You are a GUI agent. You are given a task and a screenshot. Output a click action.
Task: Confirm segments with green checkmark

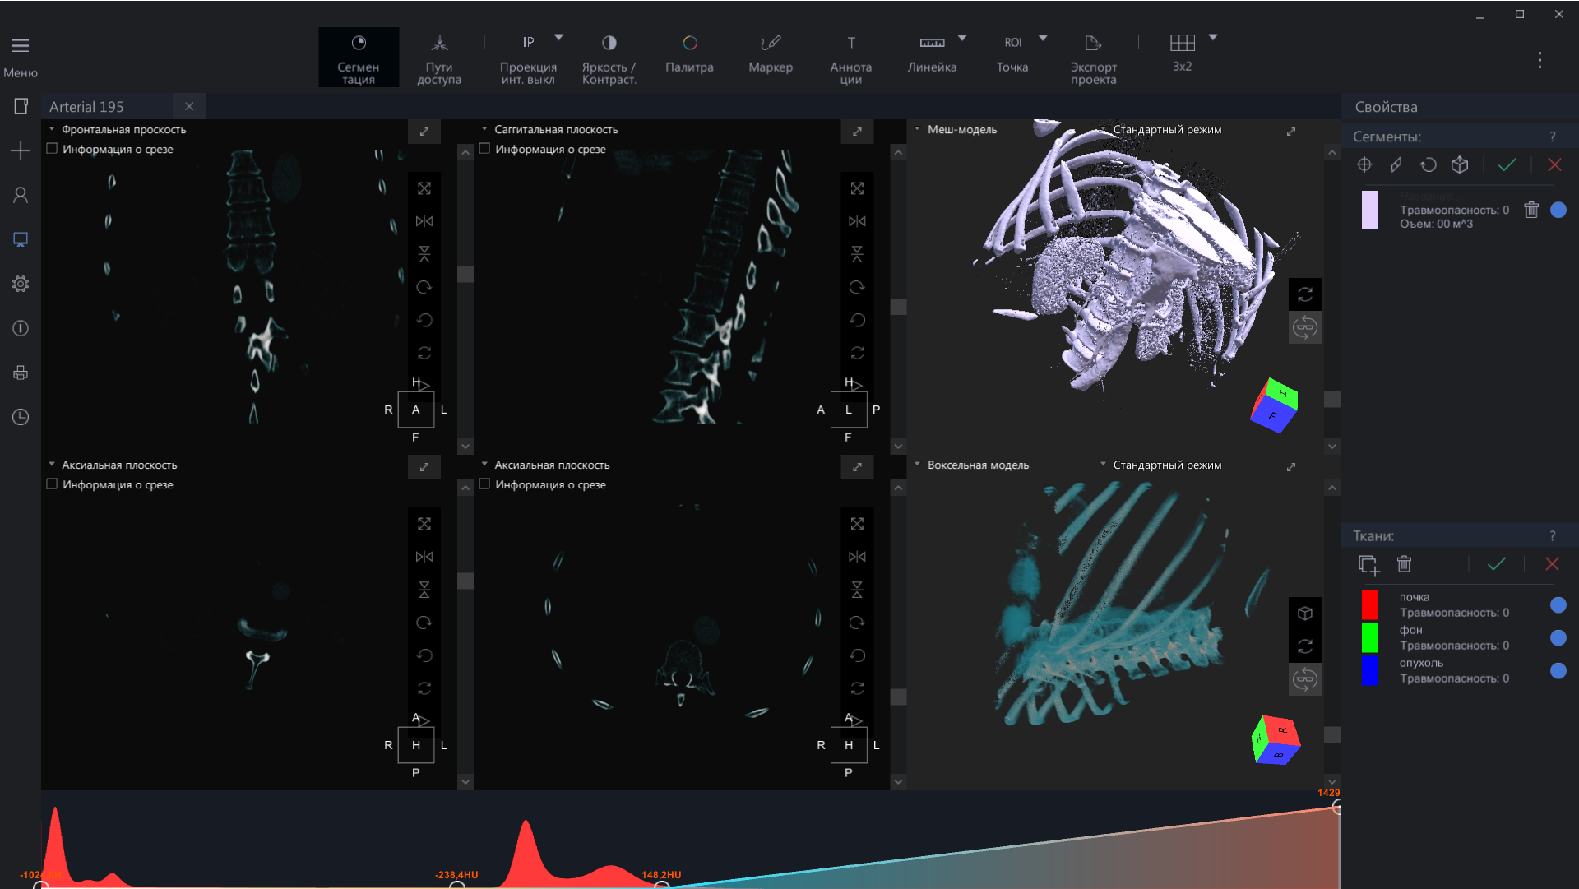click(1507, 164)
